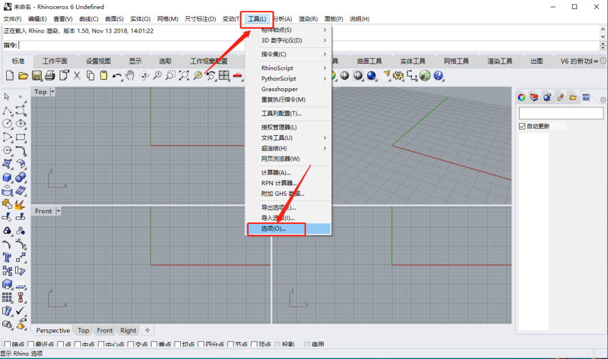
Task: Activate the Pan hand tool
Action: point(130,75)
